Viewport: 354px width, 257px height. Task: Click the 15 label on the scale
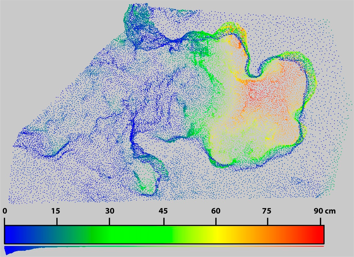[x=56, y=211]
